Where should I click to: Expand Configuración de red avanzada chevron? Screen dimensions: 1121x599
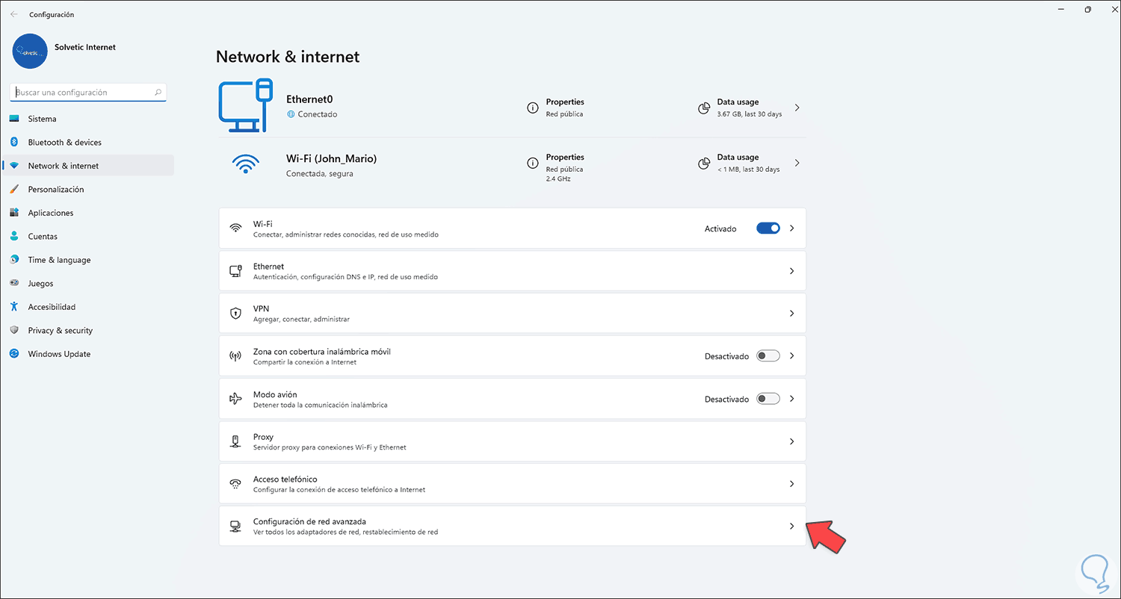tap(791, 527)
